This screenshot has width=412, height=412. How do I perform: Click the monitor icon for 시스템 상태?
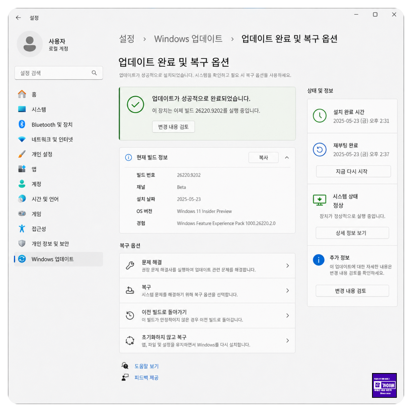click(320, 200)
